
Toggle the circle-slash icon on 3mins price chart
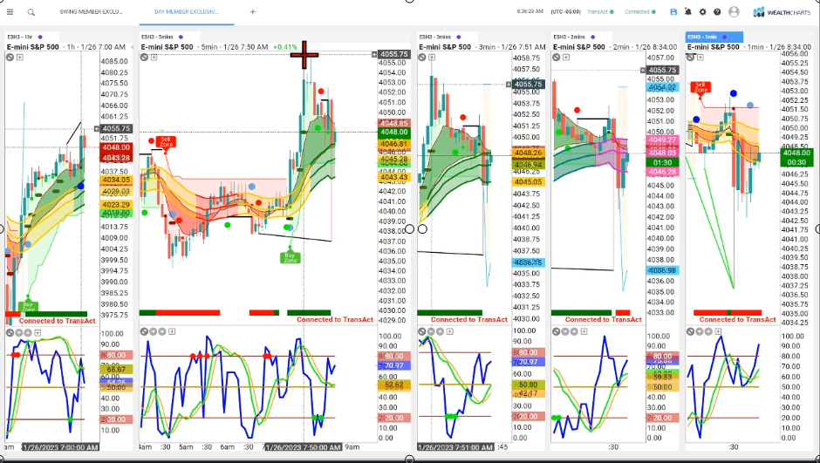pyautogui.click(x=422, y=57)
